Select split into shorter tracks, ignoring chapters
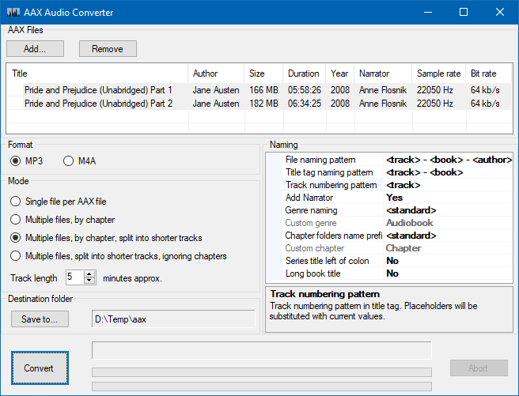Image resolution: width=519 pixels, height=396 pixels. point(16,256)
